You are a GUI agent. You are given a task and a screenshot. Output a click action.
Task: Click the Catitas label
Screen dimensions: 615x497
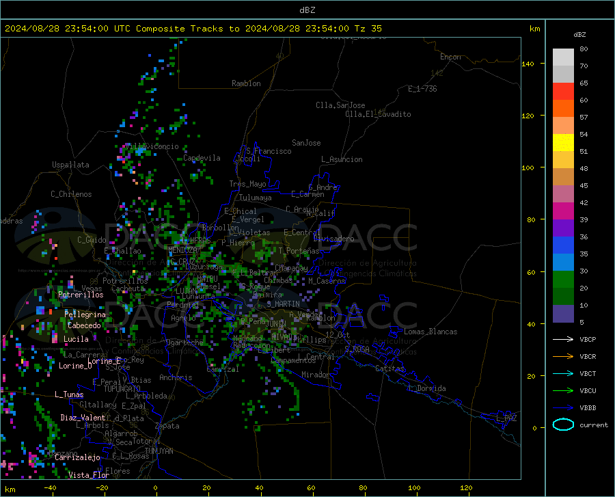[x=390, y=368]
